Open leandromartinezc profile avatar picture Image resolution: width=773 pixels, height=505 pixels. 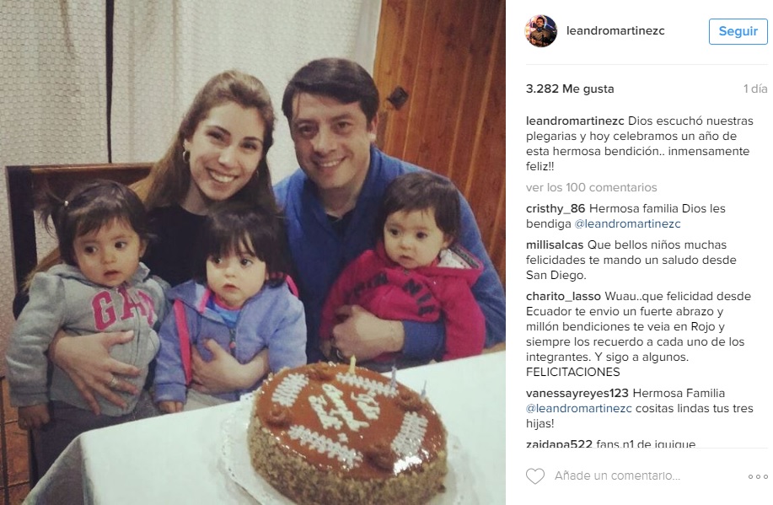point(541,31)
